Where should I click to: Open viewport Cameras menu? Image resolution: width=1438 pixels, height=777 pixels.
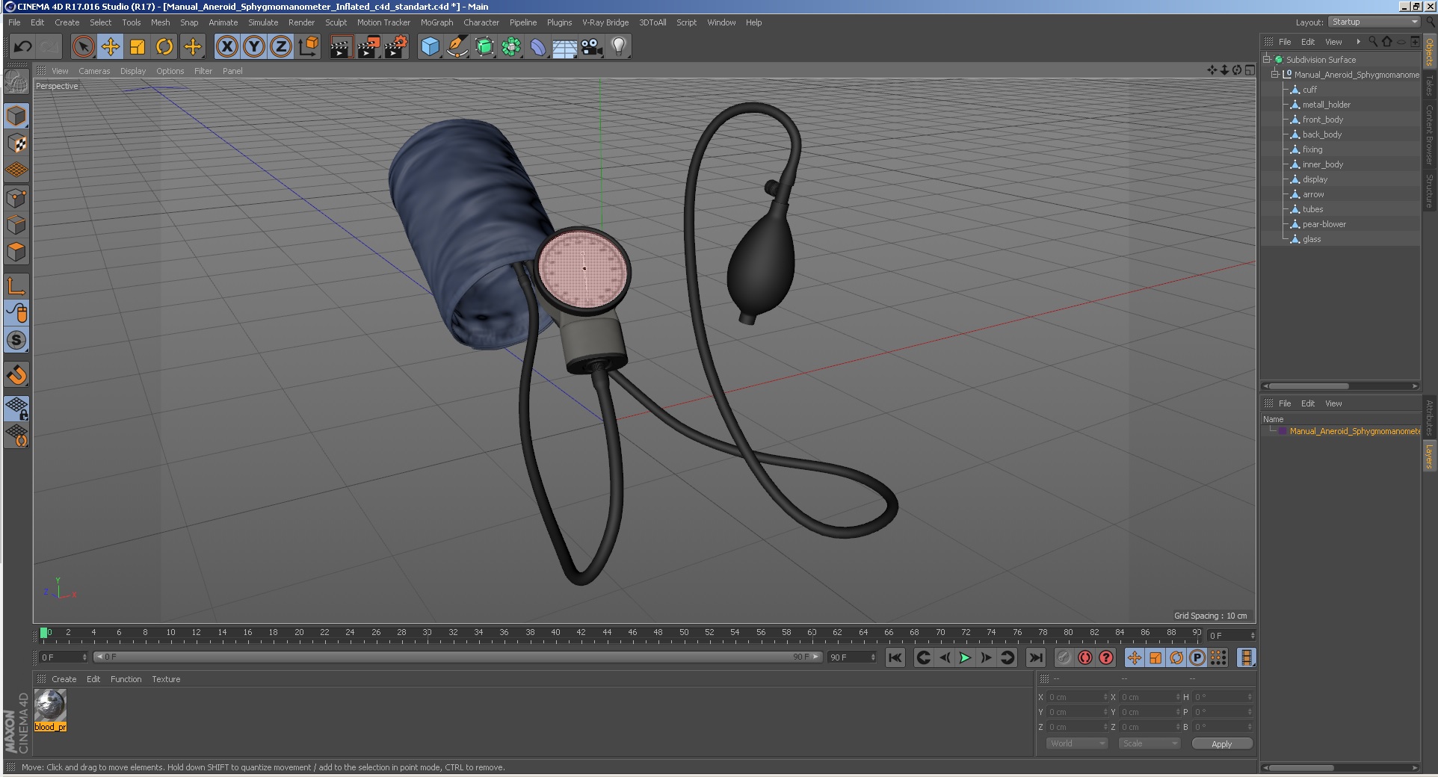[x=94, y=71]
